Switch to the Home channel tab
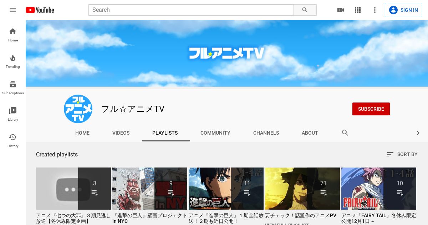Viewport: 428px width, 225px height. click(x=82, y=133)
